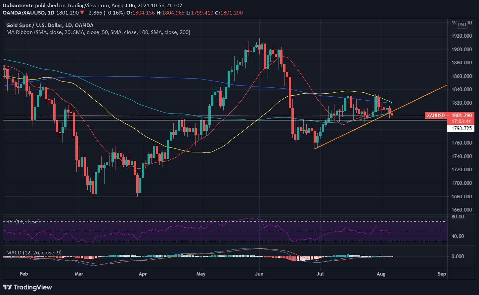Select the orange ascending trendline
This screenshot has height=295, width=479.
click(x=380, y=117)
